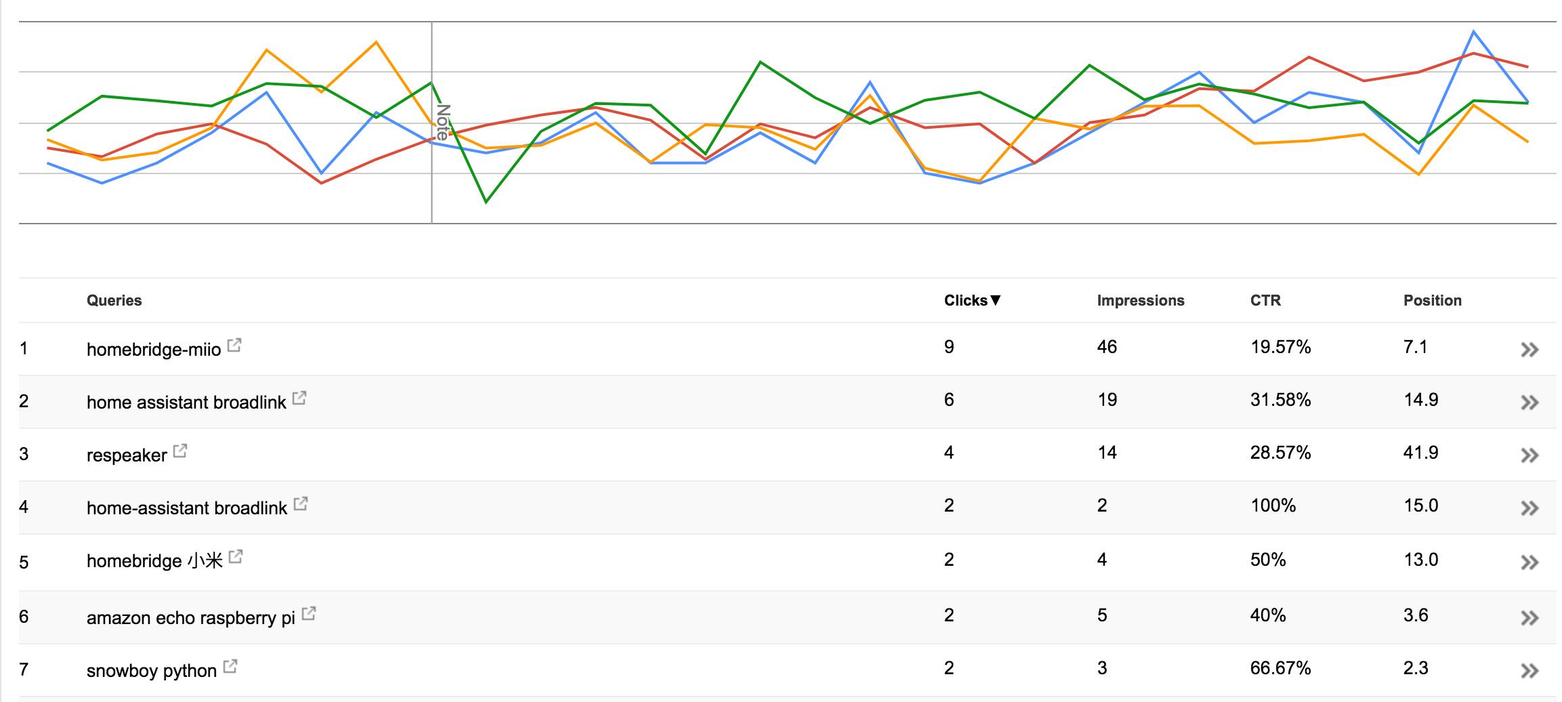
Task: Open external link icon beside home assistant broadlink
Action: click(299, 398)
